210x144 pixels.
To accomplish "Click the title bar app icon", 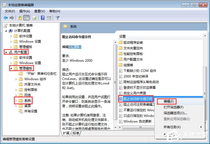I will click(5, 5).
